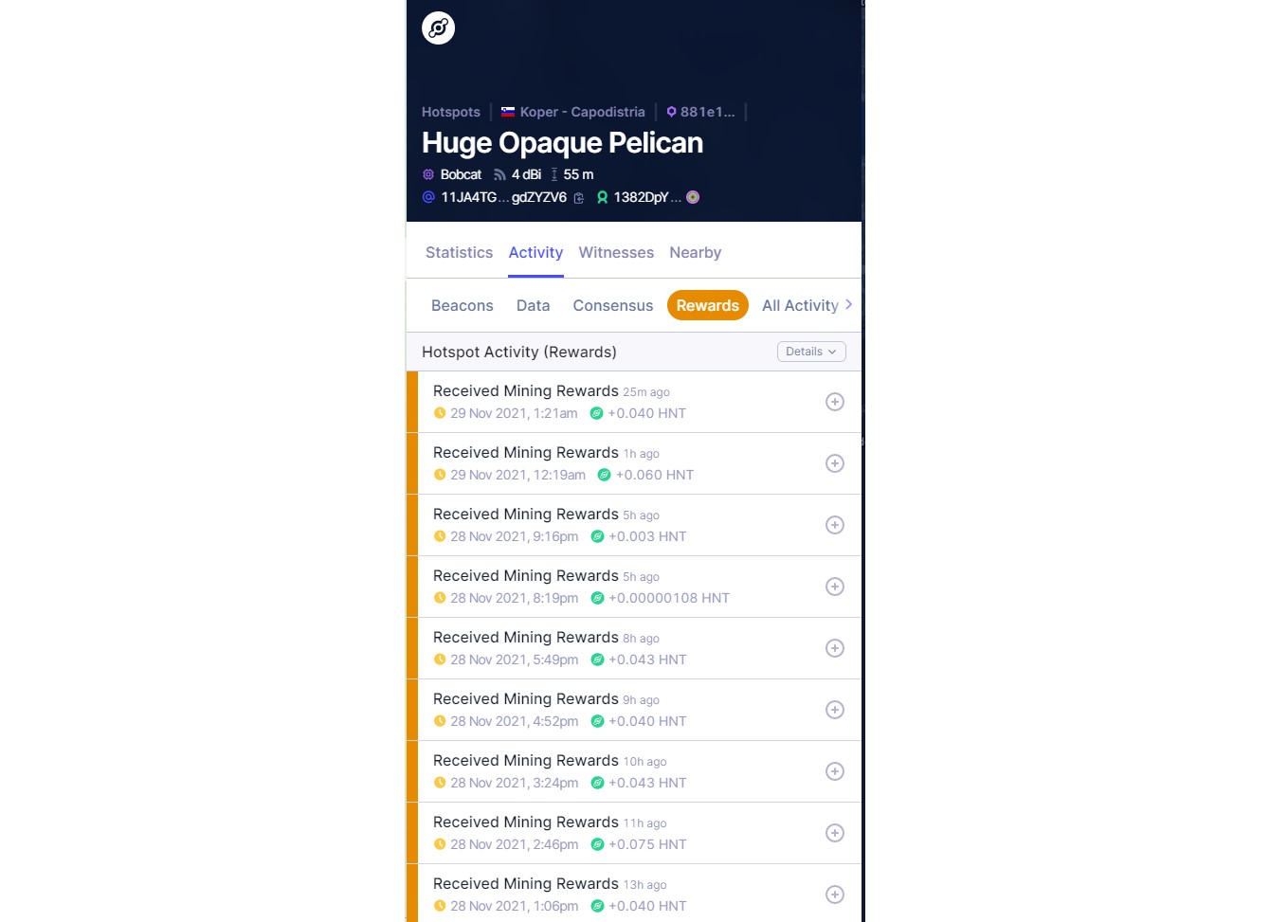Select the Beacons activity filter
This screenshot has height=922, width=1270.
click(x=463, y=305)
